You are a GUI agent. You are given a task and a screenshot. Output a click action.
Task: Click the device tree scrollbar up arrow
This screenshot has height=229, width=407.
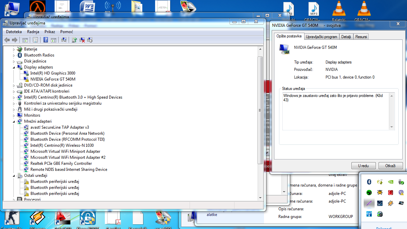[260, 49]
